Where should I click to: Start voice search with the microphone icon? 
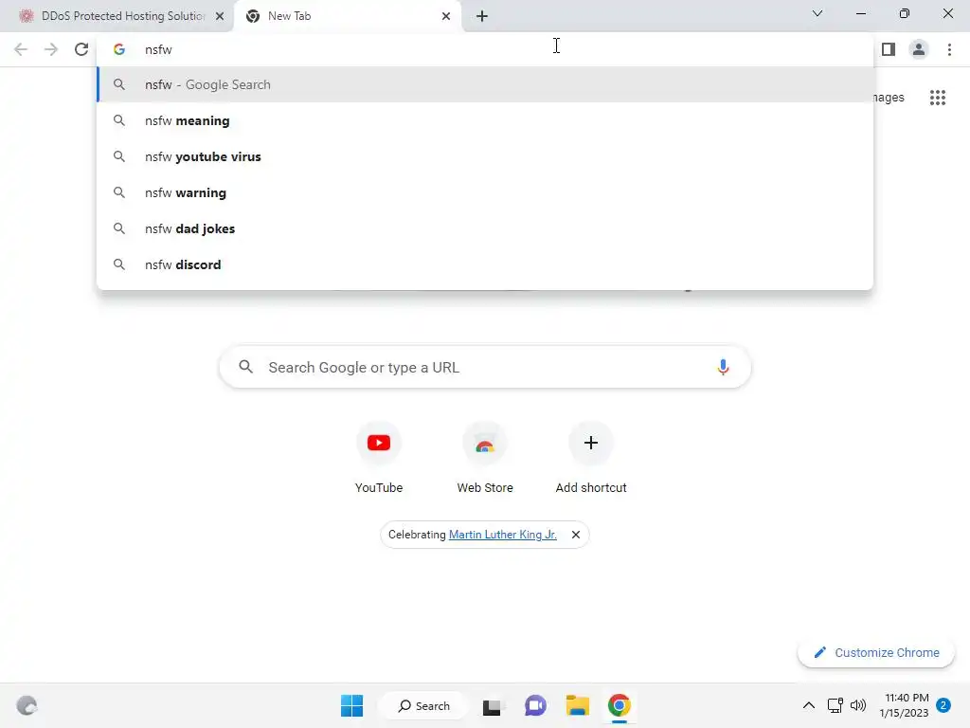[x=723, y=367]
